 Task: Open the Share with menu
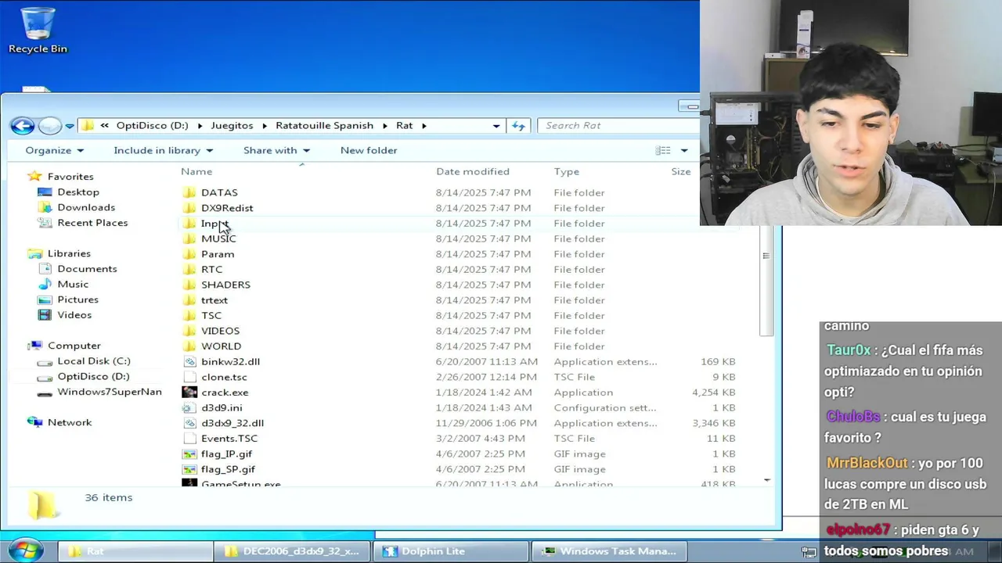click(276, 150)
